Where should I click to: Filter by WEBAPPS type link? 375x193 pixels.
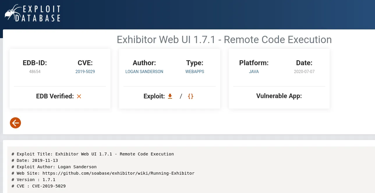pos(194,72)
